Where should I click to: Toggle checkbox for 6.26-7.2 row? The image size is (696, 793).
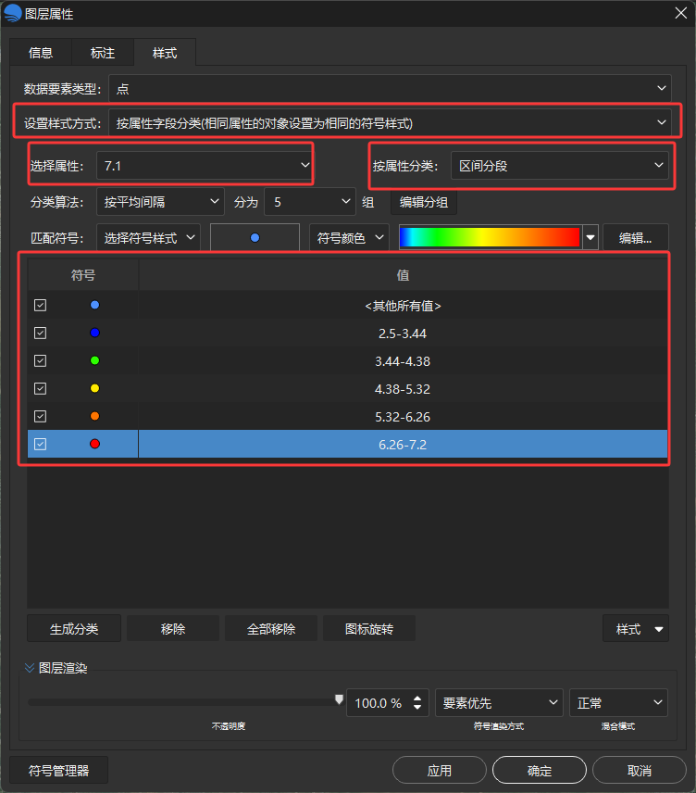tap(41, 445)
